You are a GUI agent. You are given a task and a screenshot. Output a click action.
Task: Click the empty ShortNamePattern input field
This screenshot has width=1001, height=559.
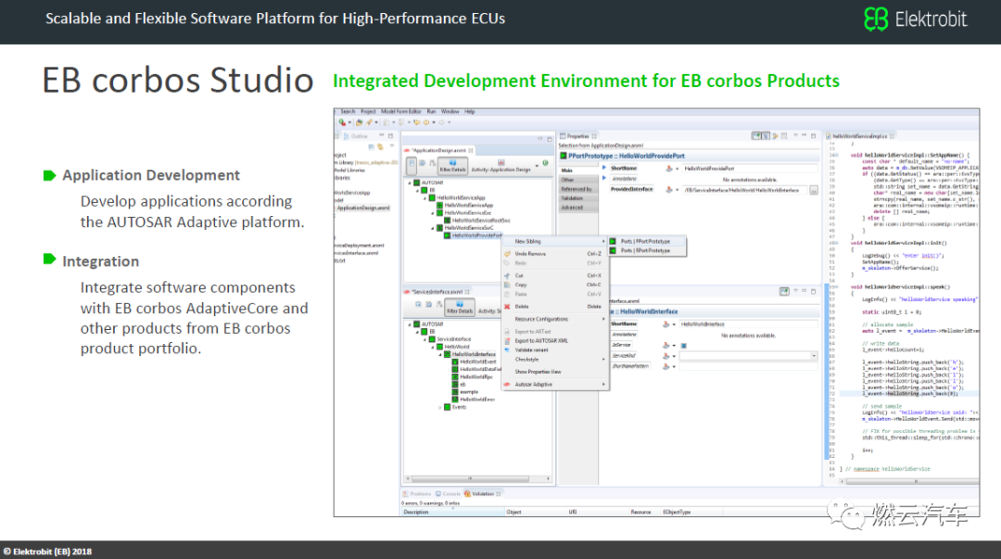point(748,367)
